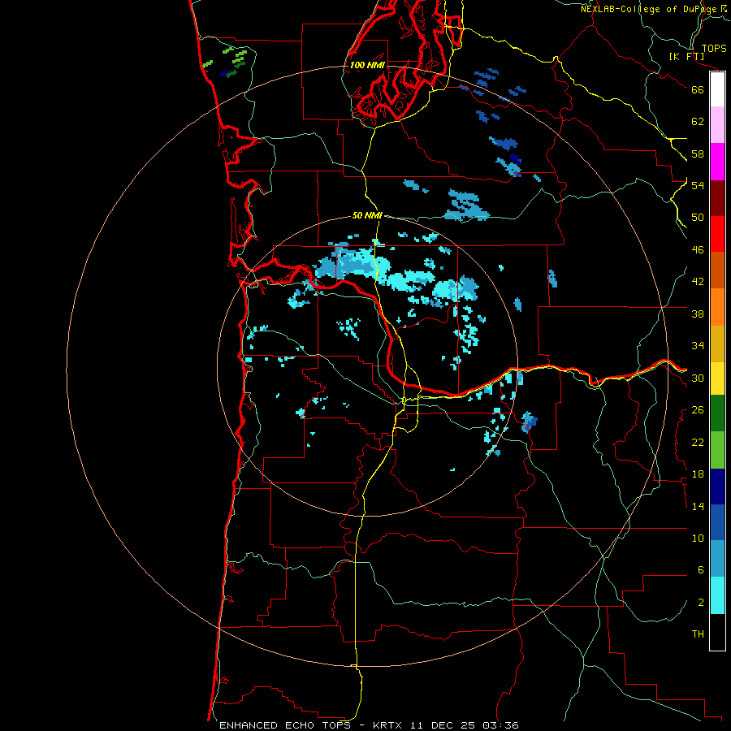The image size is (731, 731).
Task: Click the 22 legend value
Action: click(x=698, y=442)
